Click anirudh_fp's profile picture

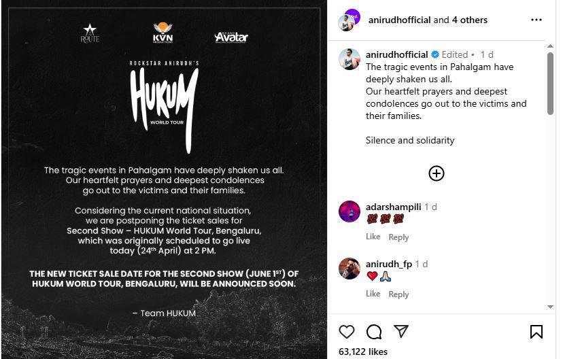(349, 268)
